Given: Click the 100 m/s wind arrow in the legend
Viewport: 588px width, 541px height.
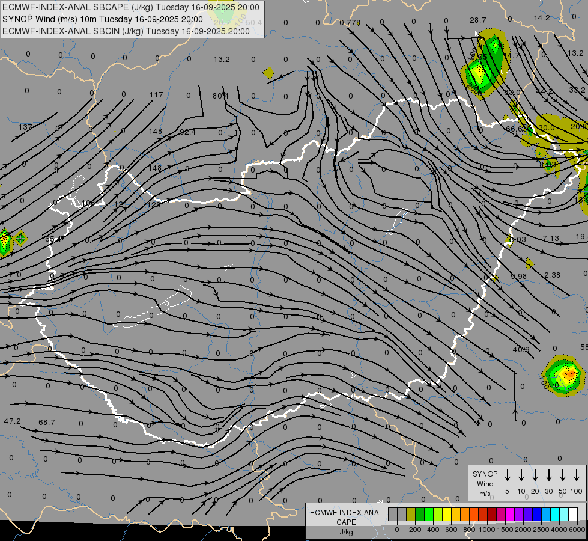Looking at the screenshot, I should (577, 475).
